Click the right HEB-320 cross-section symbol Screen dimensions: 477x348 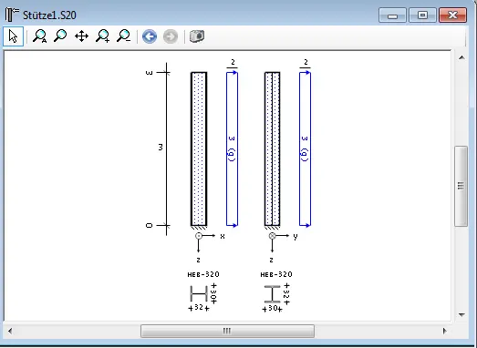point(273,294)
